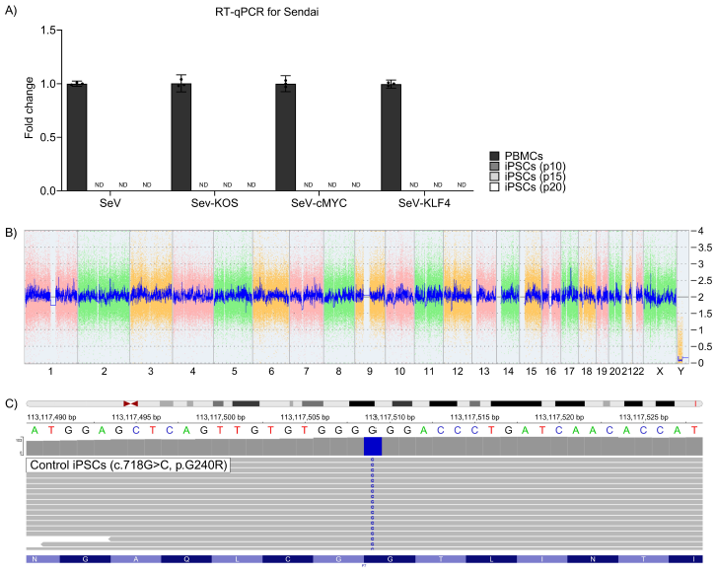Select chromosome X label in panel B
Screen dimensions: 716x574
point(660,372)
